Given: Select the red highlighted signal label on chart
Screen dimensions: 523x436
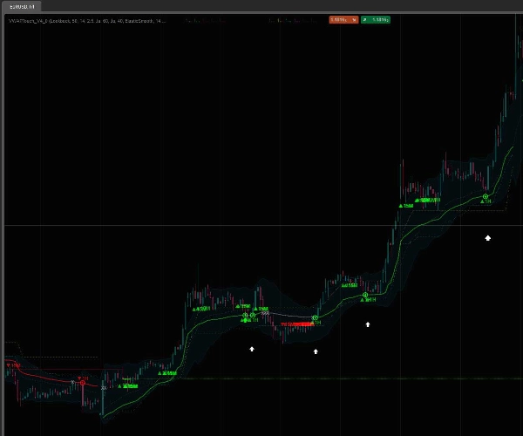Looking at the screenshot, I should (297, 324).
